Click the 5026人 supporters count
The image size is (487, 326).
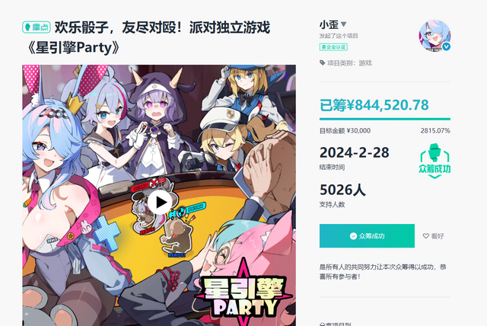pos(342,190)
